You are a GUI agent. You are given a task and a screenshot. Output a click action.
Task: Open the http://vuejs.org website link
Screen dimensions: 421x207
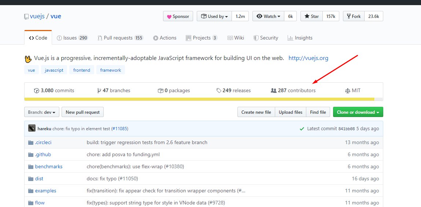[x=308, y=58]
